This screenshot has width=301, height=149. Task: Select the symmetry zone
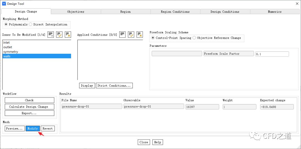37,52
